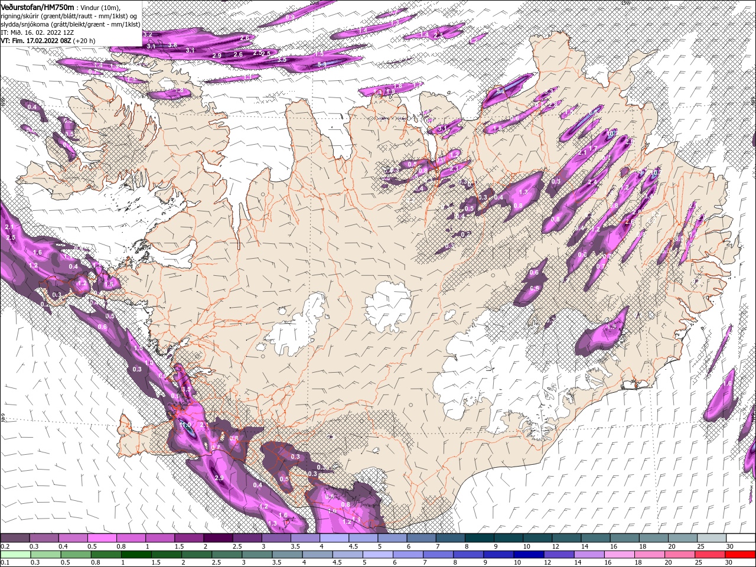The height and width of the screenshot is (567, 756).
Task: Click the '3.2' value beside the info box
Action: coord(148,35)
